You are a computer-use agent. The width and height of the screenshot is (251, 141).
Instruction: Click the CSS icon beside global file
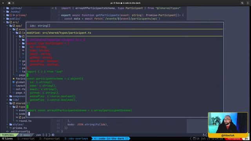(14, 82)
